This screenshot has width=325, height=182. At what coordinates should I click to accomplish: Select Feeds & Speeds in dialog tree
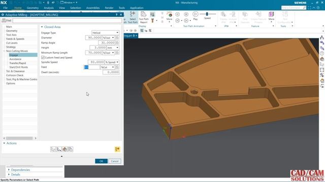click(15, 39)
